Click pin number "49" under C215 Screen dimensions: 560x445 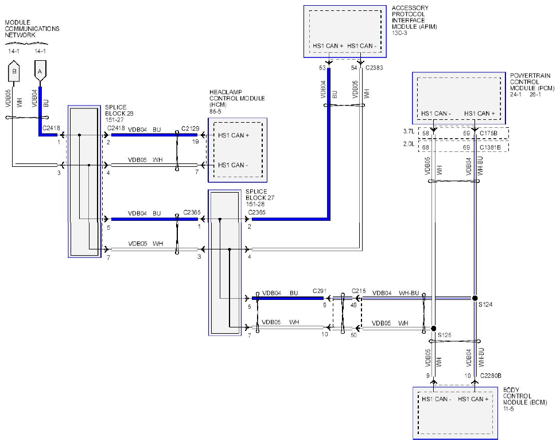pos(353,305)
